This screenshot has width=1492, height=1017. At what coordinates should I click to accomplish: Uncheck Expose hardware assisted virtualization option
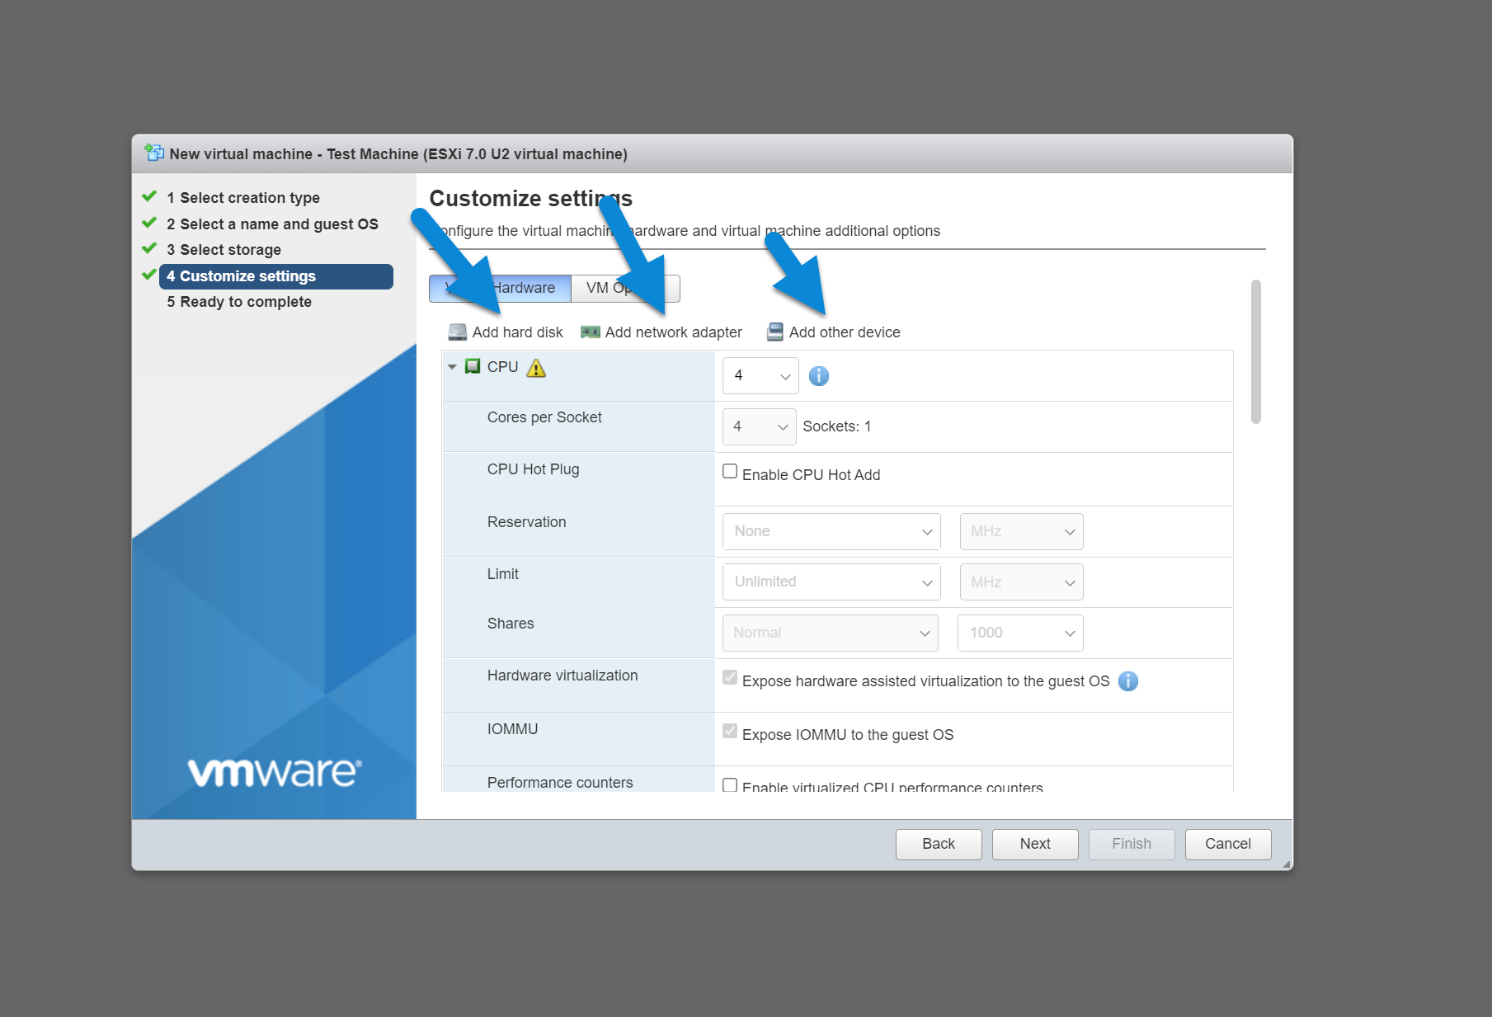(729, 677)
